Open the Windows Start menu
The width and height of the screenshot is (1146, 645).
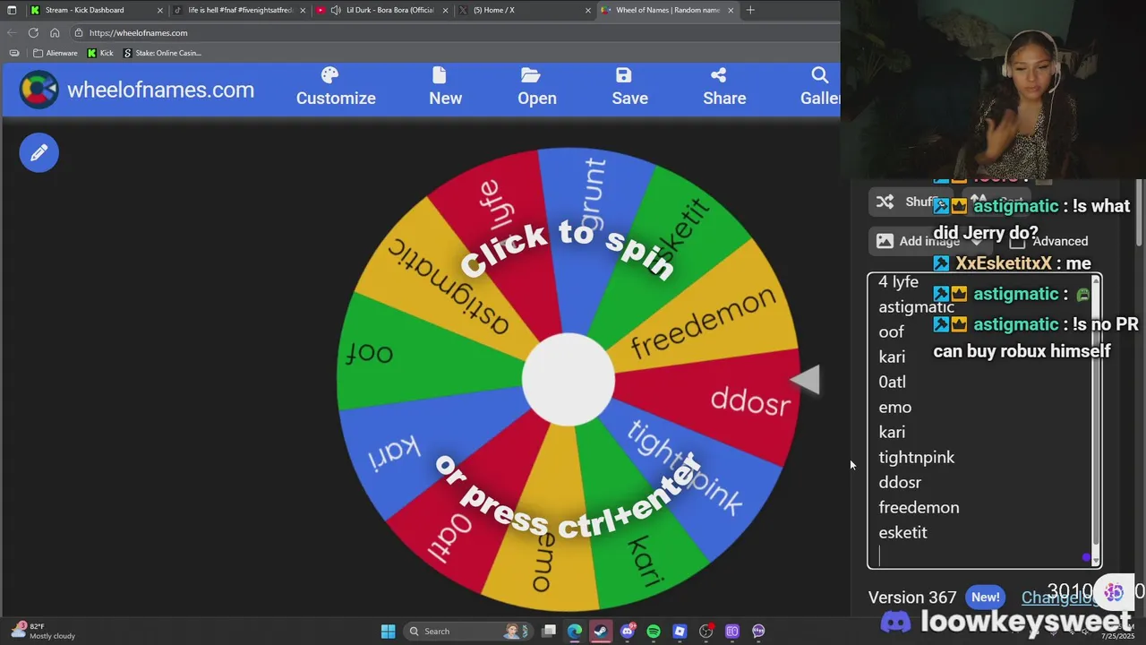[388, 632]
